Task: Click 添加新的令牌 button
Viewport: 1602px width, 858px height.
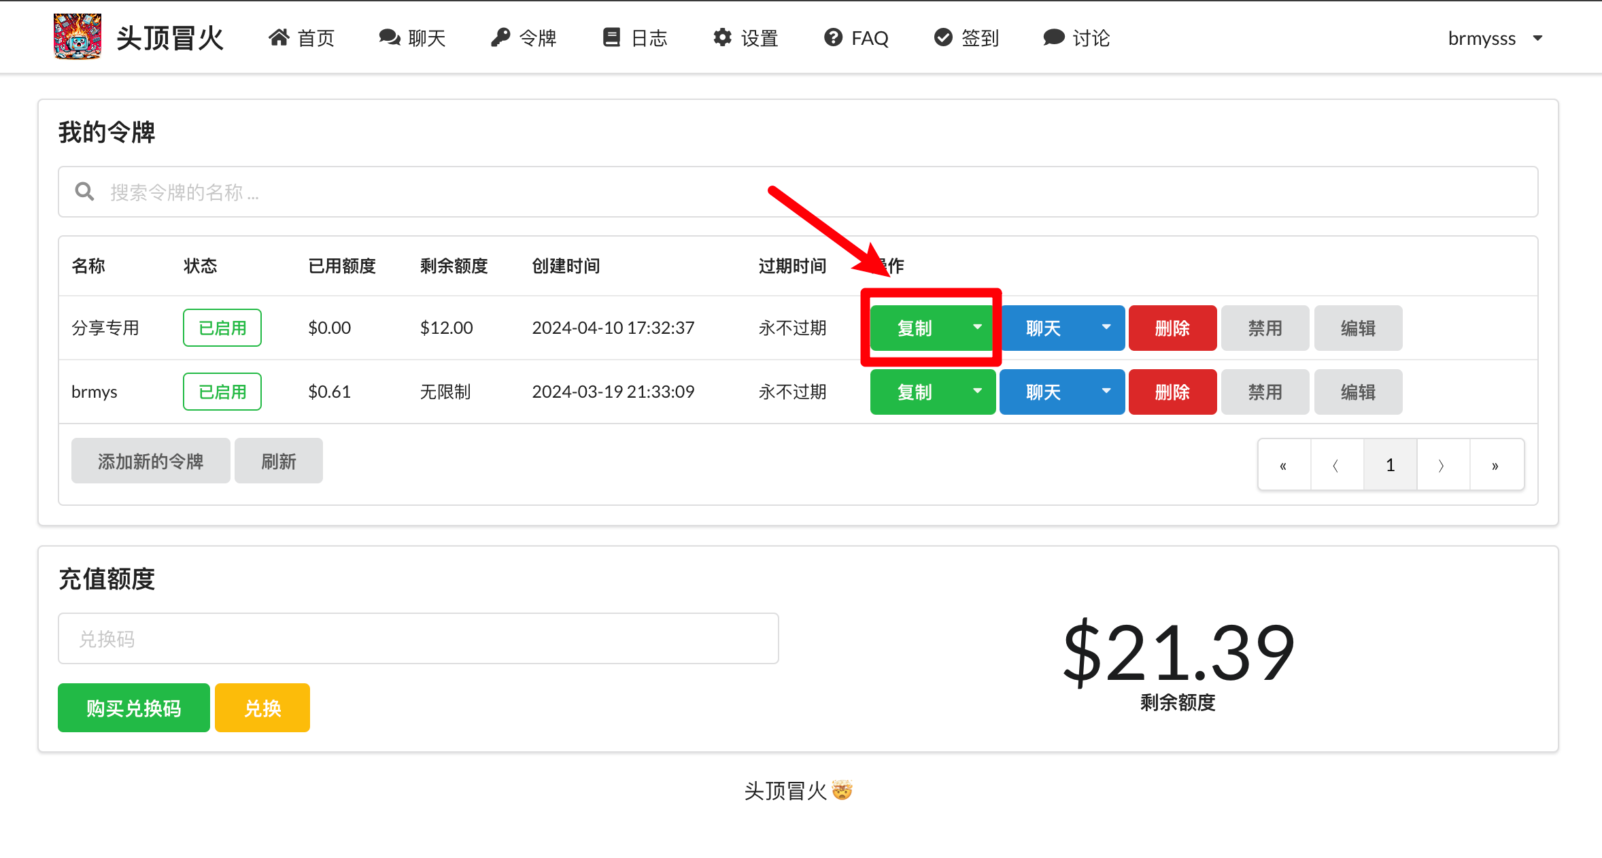Action: coord(150,461)
